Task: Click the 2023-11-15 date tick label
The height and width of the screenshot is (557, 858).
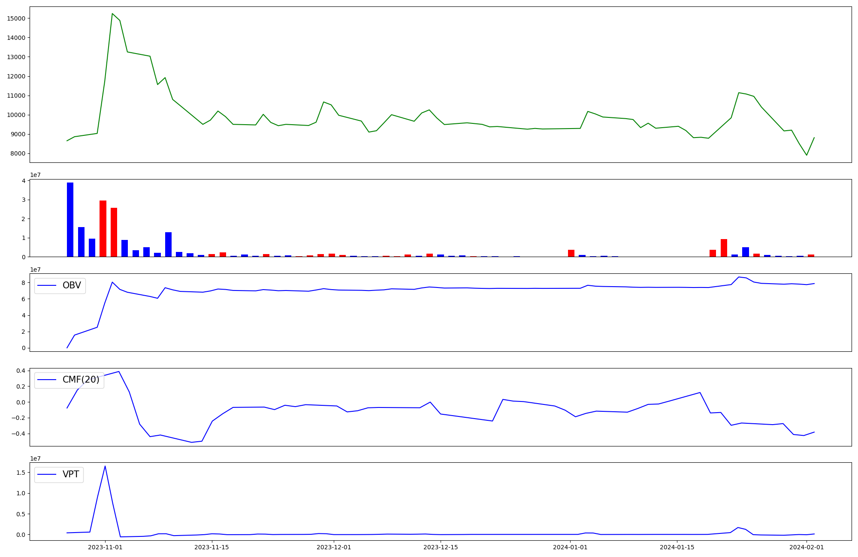Action: [211, 547]
